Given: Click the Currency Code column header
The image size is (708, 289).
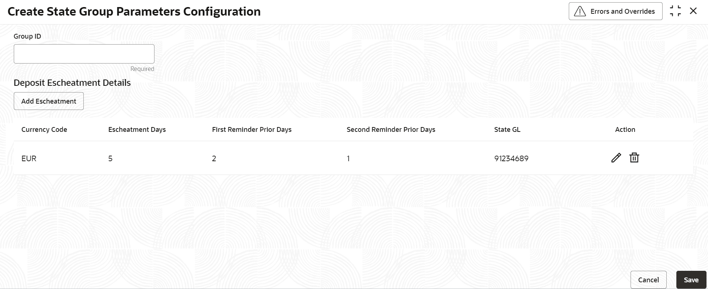Looking at the screenshot, I should point(44,130).
